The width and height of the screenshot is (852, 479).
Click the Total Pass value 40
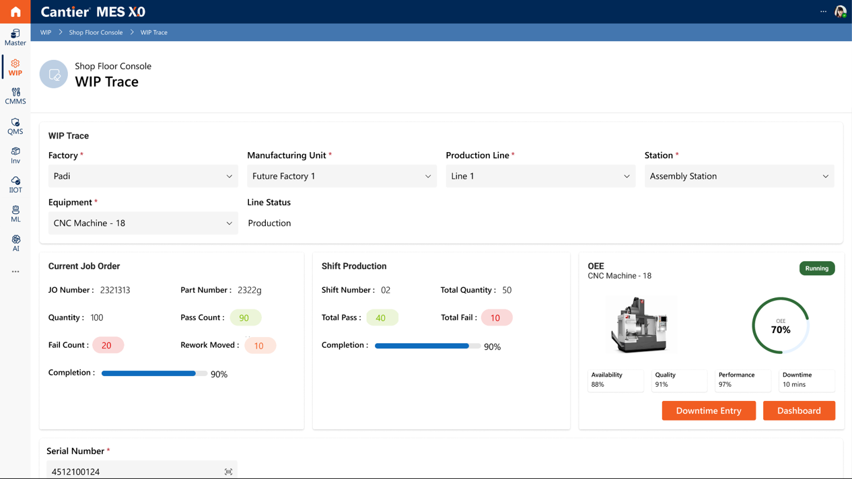(382, 318)
